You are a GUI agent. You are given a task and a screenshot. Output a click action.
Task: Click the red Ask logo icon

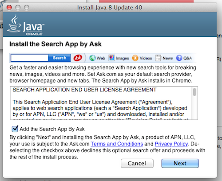pos(78,58)
